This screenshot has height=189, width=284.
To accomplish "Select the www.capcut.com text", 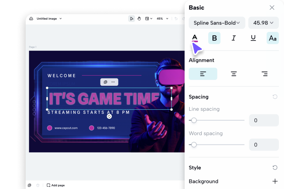I will coord(66,128).
